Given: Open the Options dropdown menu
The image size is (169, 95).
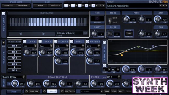Looking at the screenshot, I should [55, 5].
